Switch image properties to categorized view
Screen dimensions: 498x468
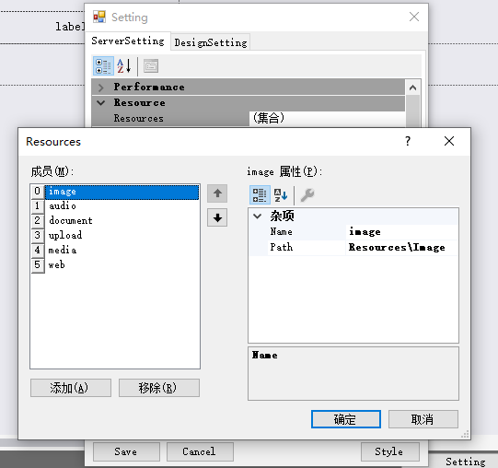[260, 195]
